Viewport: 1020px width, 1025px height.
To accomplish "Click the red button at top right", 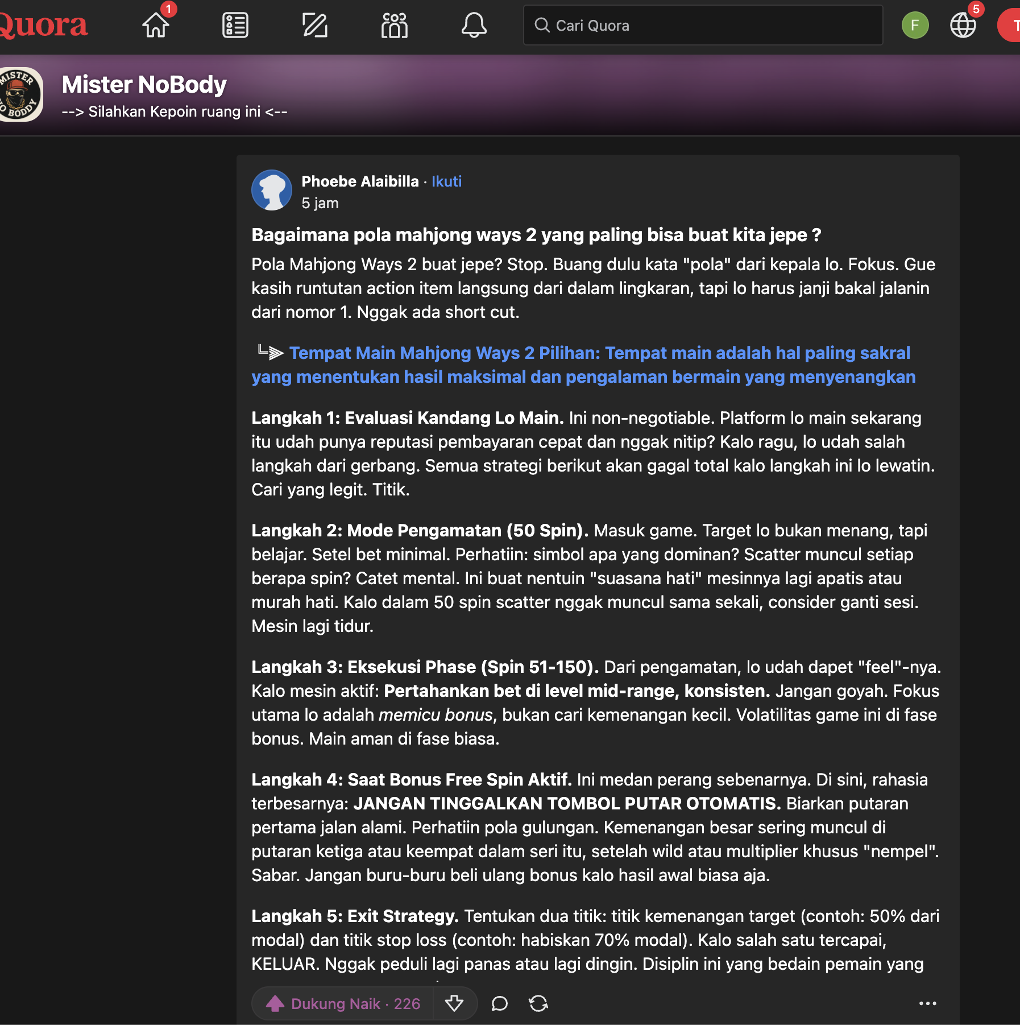I will pos(1009,25).
